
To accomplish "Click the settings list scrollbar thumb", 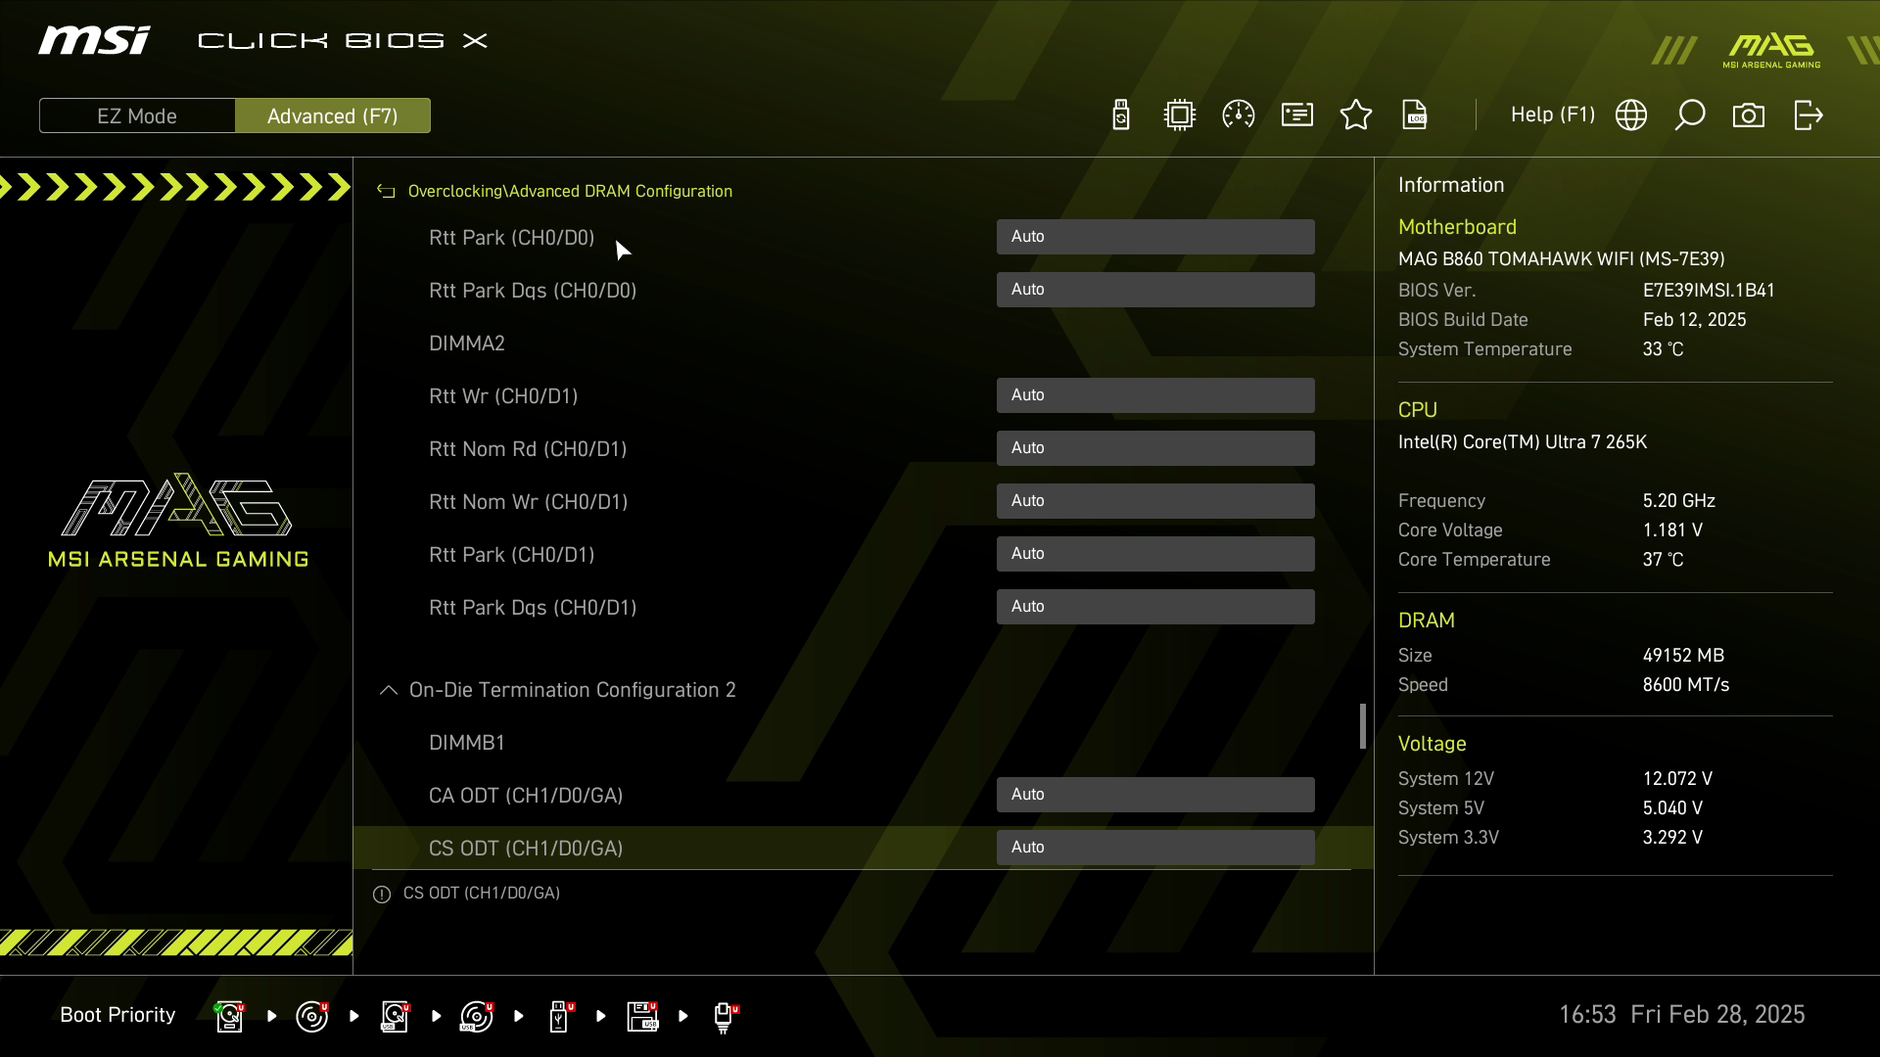I will pyautogui.click(x=1362, y=726).
